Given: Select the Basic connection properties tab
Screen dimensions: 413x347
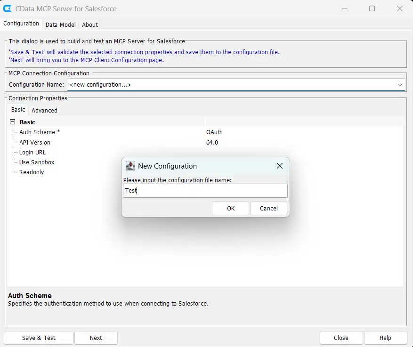Looking at the screenshot, I should [18, 110].
